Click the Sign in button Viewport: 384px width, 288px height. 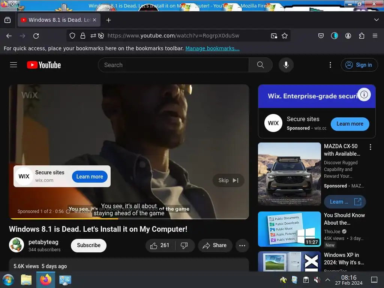(x=359, y=65)
